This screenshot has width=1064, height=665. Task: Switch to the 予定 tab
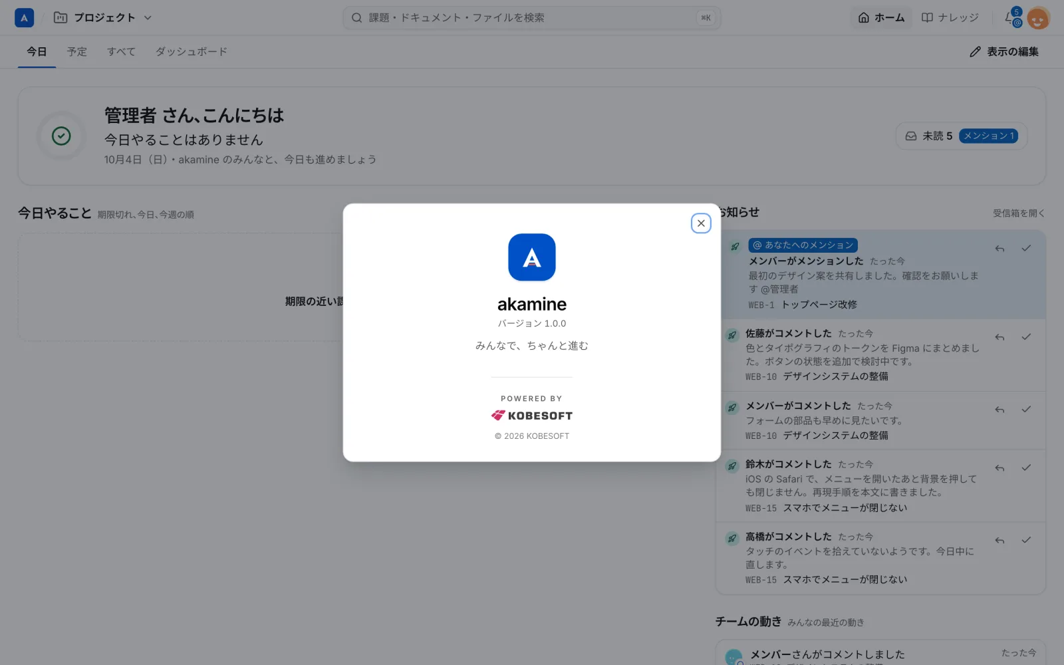(x=77, y=52)
